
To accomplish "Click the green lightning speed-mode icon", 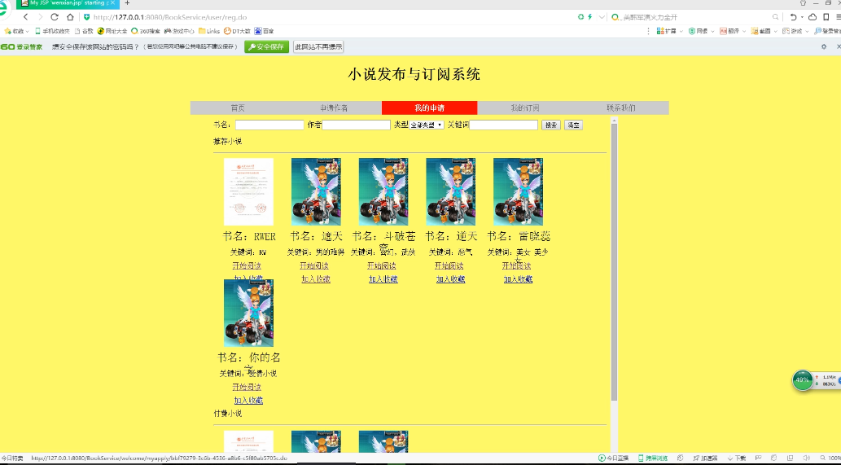I will [x=590, y=17].
